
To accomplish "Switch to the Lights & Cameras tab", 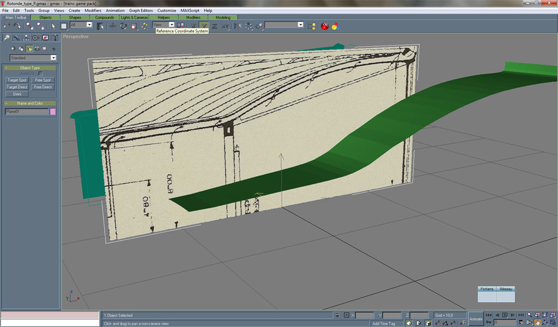I will tap(134, 17).
